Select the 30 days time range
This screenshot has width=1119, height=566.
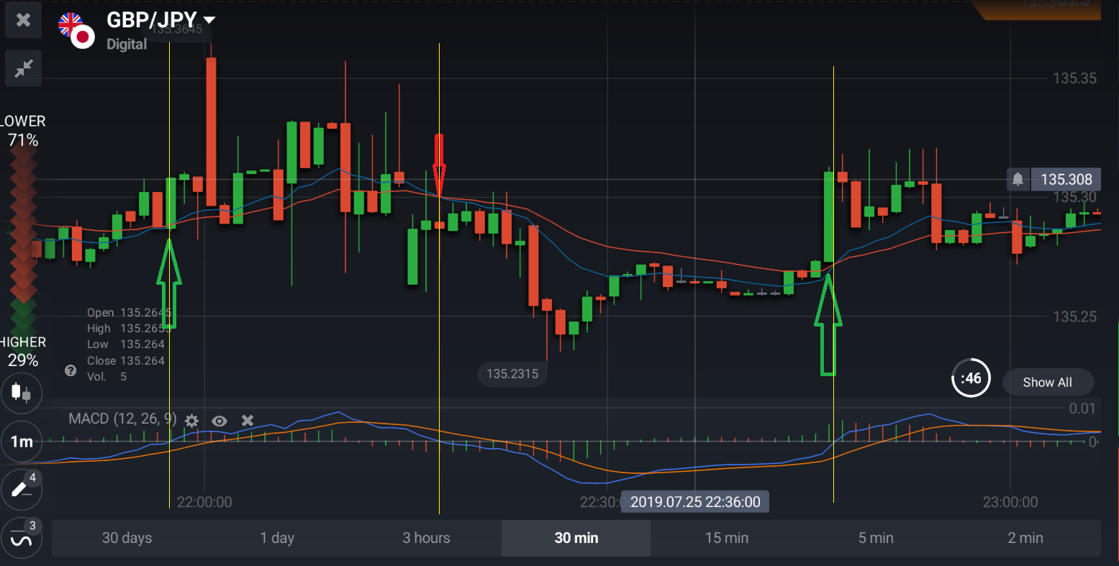[x=127, y=538]
